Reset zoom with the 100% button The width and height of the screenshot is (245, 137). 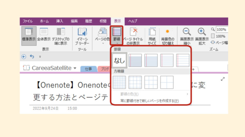tap(218, 36)
